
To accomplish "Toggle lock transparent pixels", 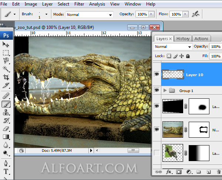I will [x=169, y=56].
